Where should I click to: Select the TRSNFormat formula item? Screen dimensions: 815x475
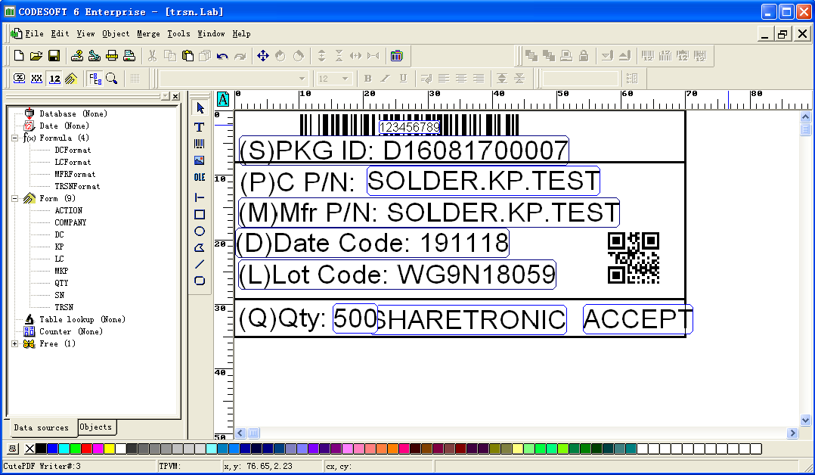tap(77, 186)
